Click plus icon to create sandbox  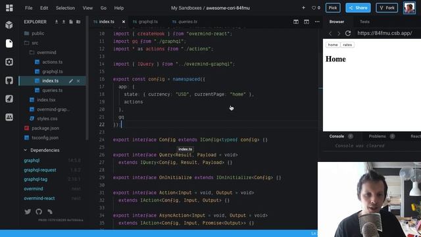[303, 8]
